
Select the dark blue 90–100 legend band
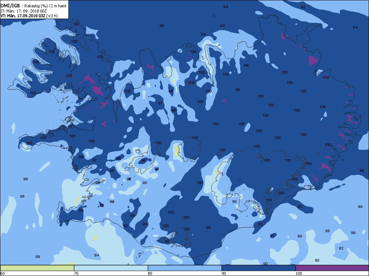(258, 268)
